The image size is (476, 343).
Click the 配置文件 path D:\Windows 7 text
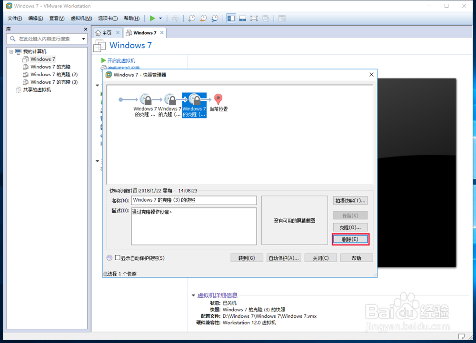click(x=269, y=316)
